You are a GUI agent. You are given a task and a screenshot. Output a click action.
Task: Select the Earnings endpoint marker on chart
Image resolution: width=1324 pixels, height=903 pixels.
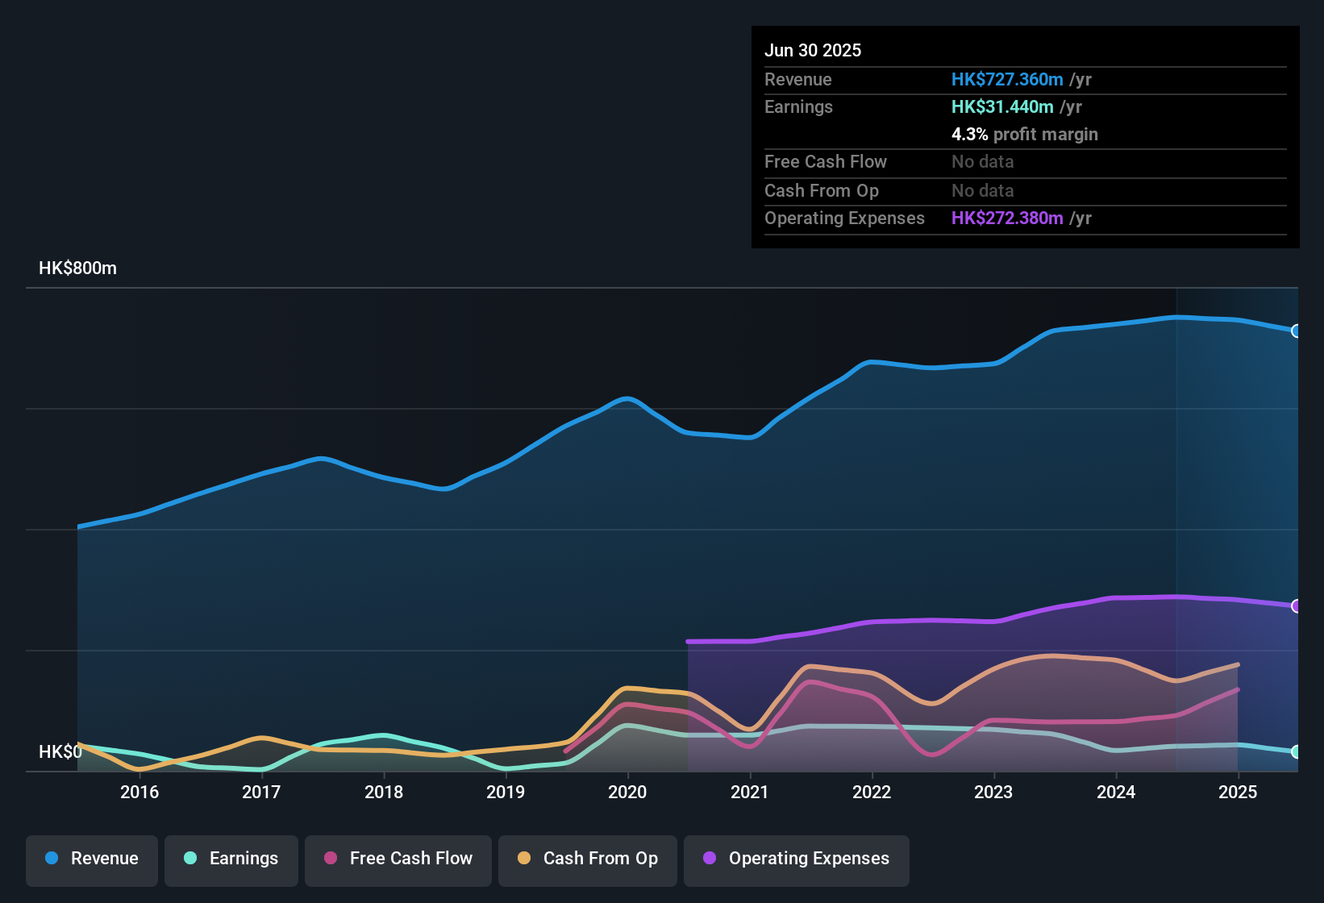[x=1296, y=751]
